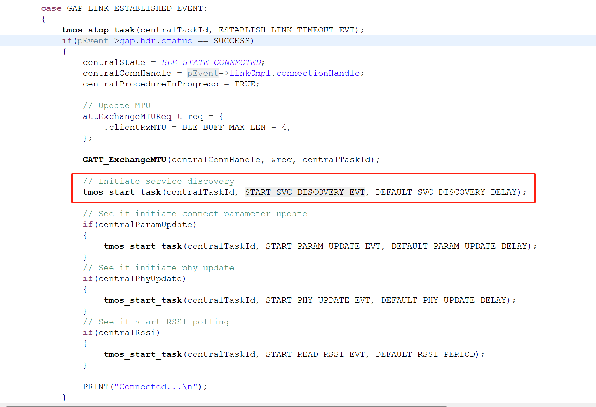The width and height of the screenshot is (596, 407).
Task: Click centralPhyUpdate in the if condition
Action: point(140,279)
